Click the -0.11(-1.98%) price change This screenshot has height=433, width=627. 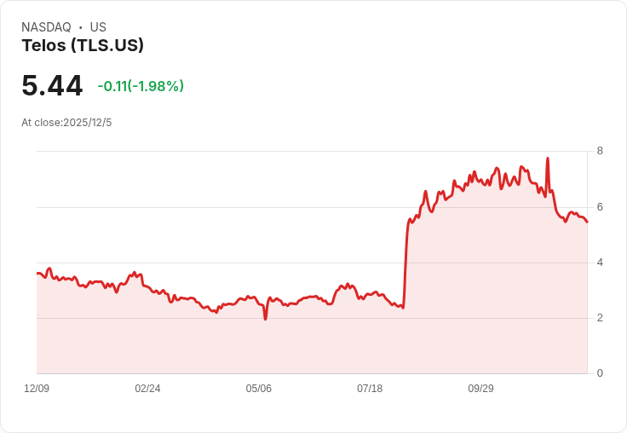point(141,86)
